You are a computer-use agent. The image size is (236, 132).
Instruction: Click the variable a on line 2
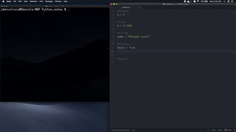[118, 15]
